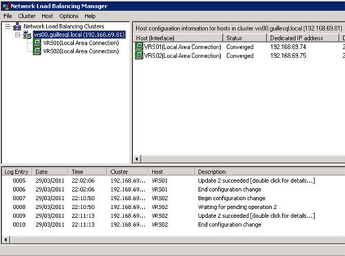The image size is (345, 256).
Task: Click the Description column header in log
Action: (270, 172)
